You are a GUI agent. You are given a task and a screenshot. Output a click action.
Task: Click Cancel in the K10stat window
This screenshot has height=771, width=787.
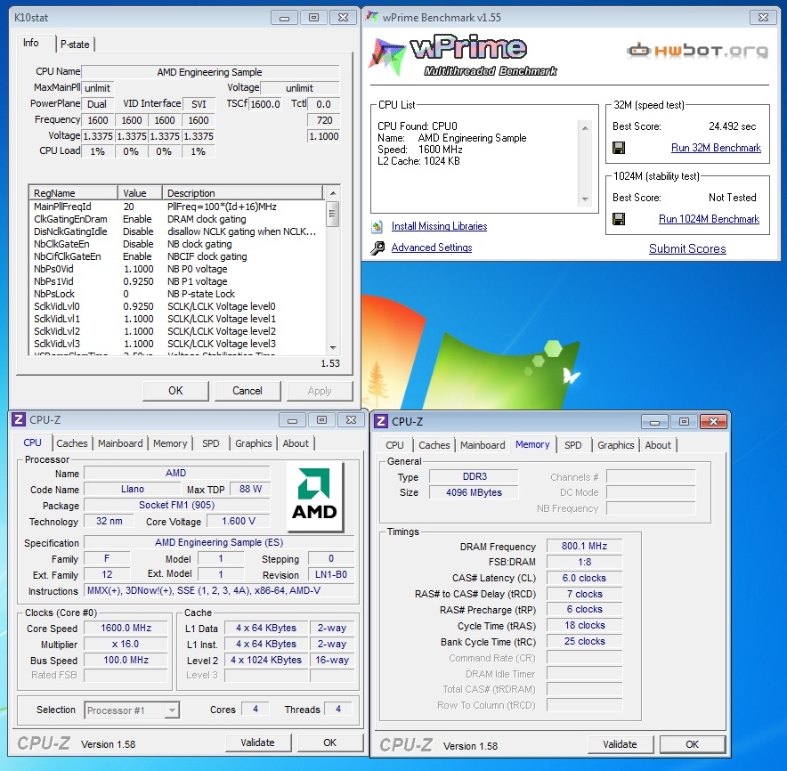(x=247, y=391)
